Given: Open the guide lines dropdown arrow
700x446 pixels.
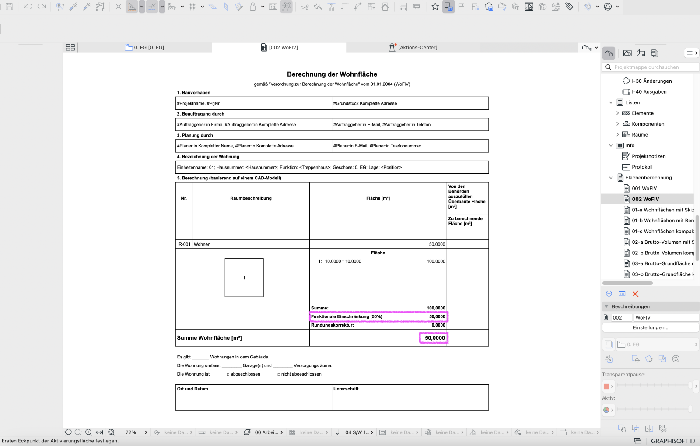Looking at the screenshot, I should [x=142, y=7].
